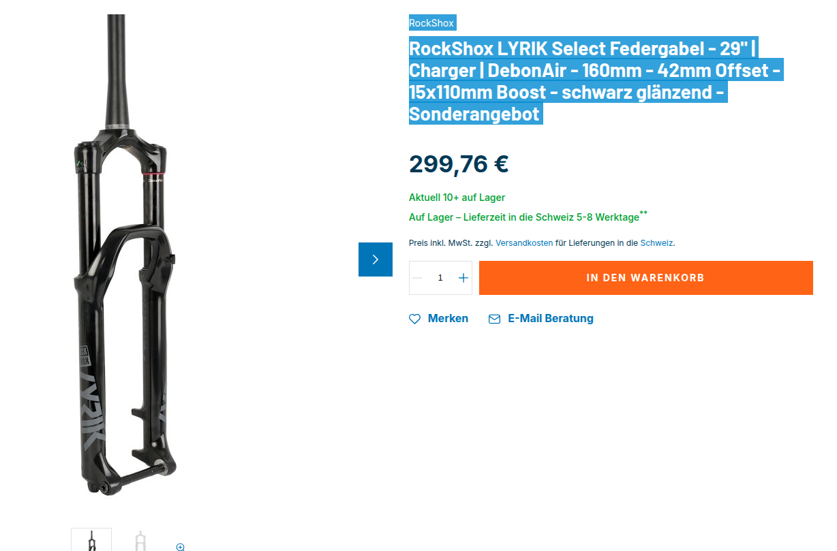
Task: Click the heart icon beside Merken
Action: point(414,319)
